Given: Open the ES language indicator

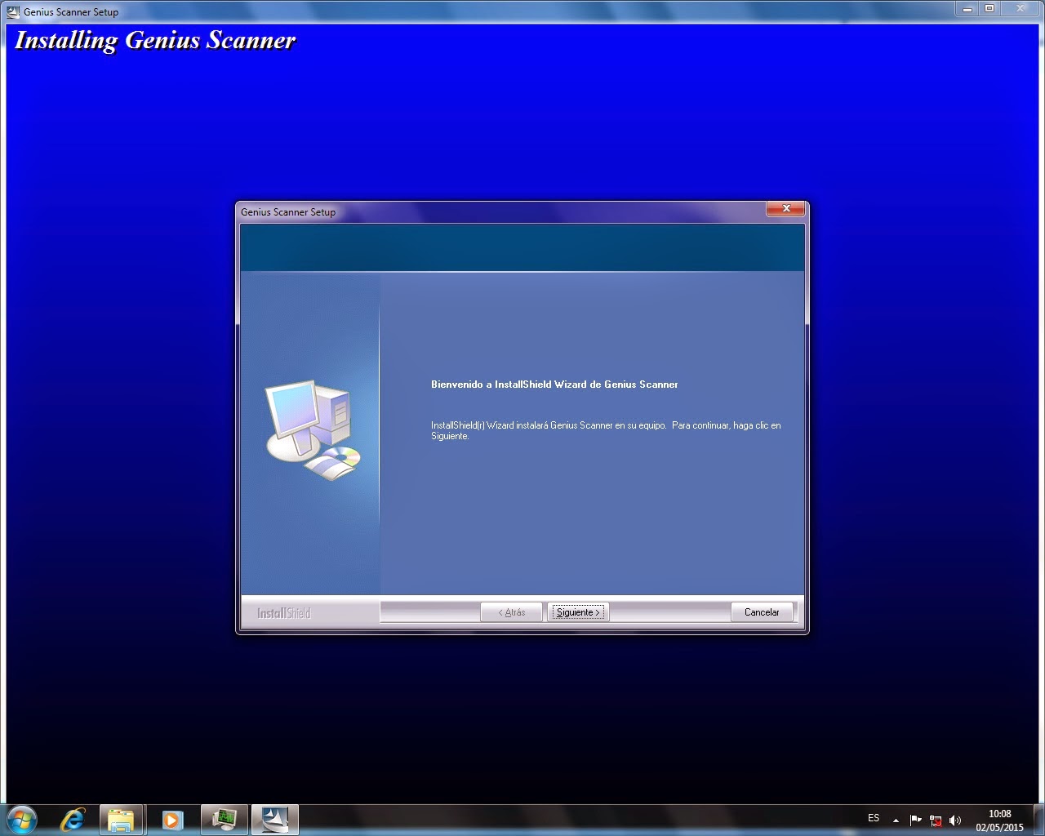Looking at the screenshot, I should 874,818.
